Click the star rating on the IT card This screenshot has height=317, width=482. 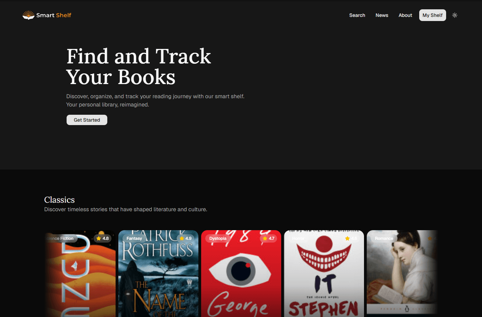tap(351, 238)
